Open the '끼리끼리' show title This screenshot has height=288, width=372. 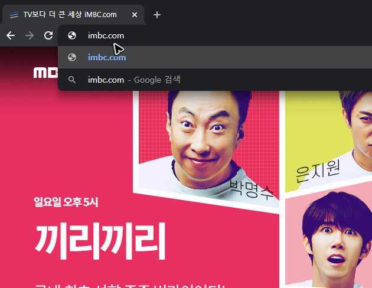[x=100, y=241]
